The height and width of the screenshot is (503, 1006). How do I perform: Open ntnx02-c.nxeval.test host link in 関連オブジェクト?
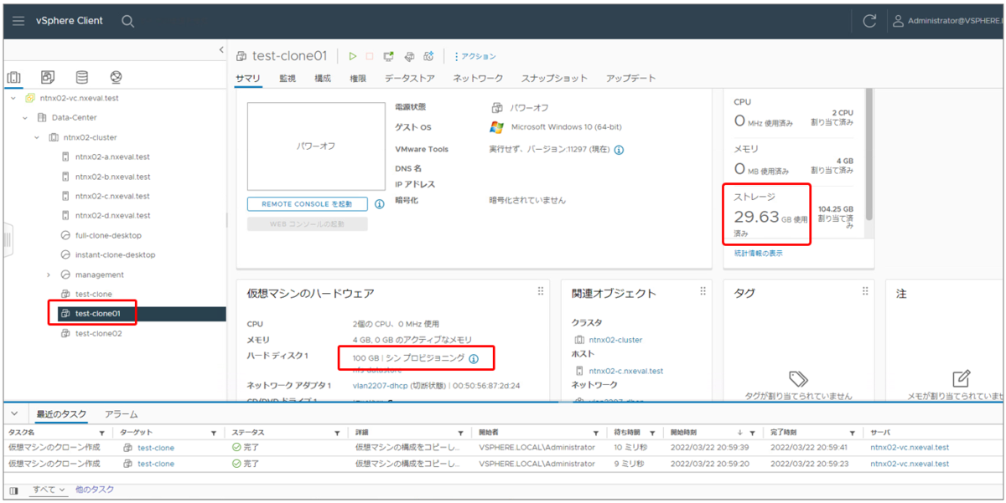(x=625, y=371)
